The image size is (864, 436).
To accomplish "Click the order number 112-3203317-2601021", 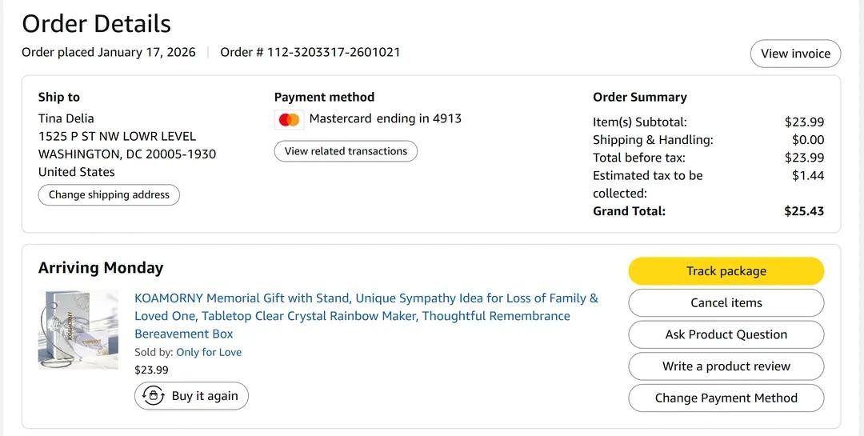I will tap(333, 53).
